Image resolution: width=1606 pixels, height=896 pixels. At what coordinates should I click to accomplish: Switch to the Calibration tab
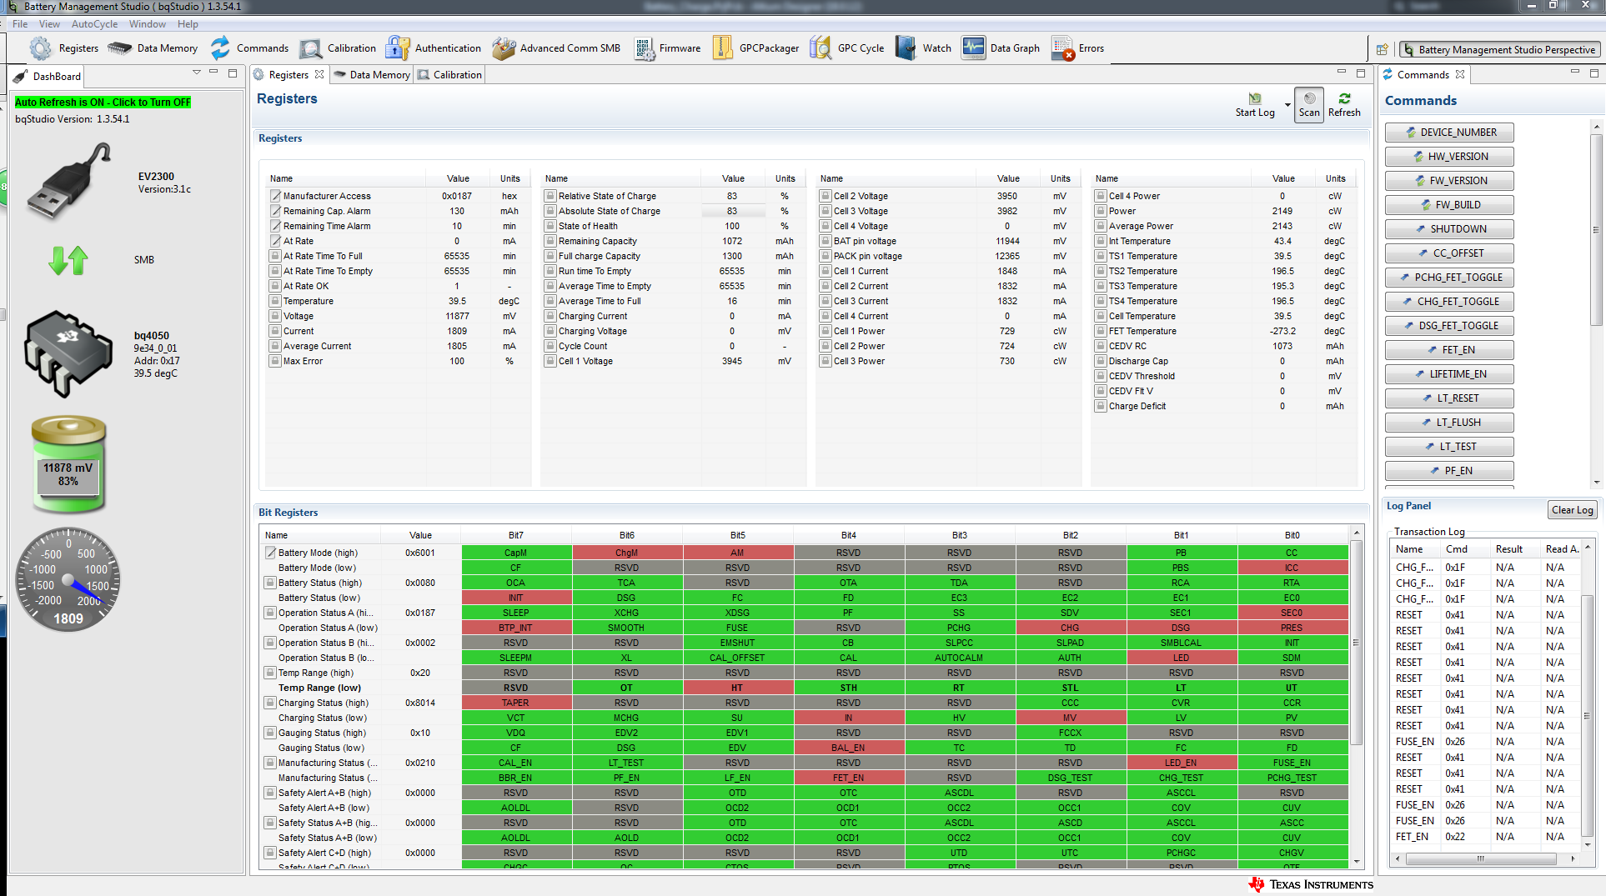[x=450, y=75]
